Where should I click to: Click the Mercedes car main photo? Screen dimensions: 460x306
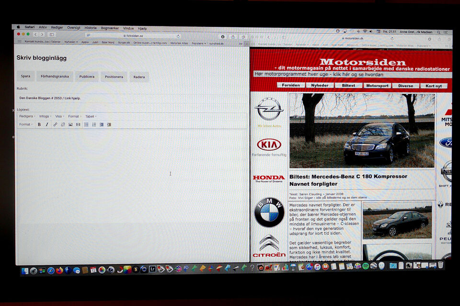tap(362, 130)
